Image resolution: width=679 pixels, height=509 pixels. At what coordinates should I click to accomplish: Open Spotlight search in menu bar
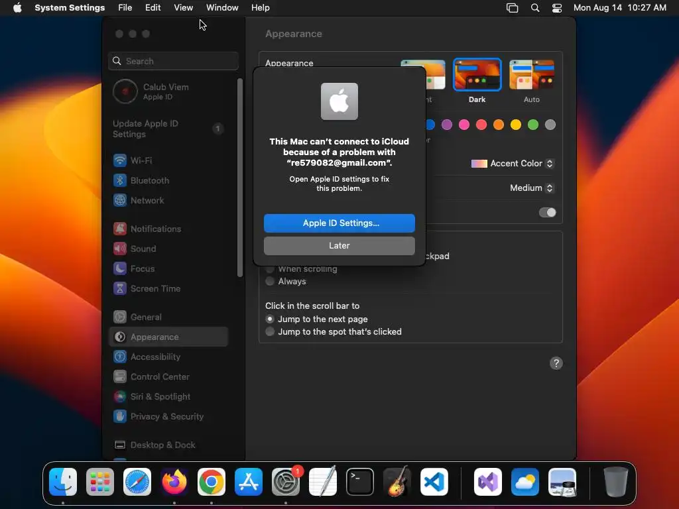[535, 8]
